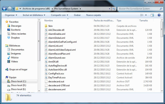Sort by the Tamaño column header
Image resolution: width=165 pixels, height=104 pixels.
(x=144, y=21)
